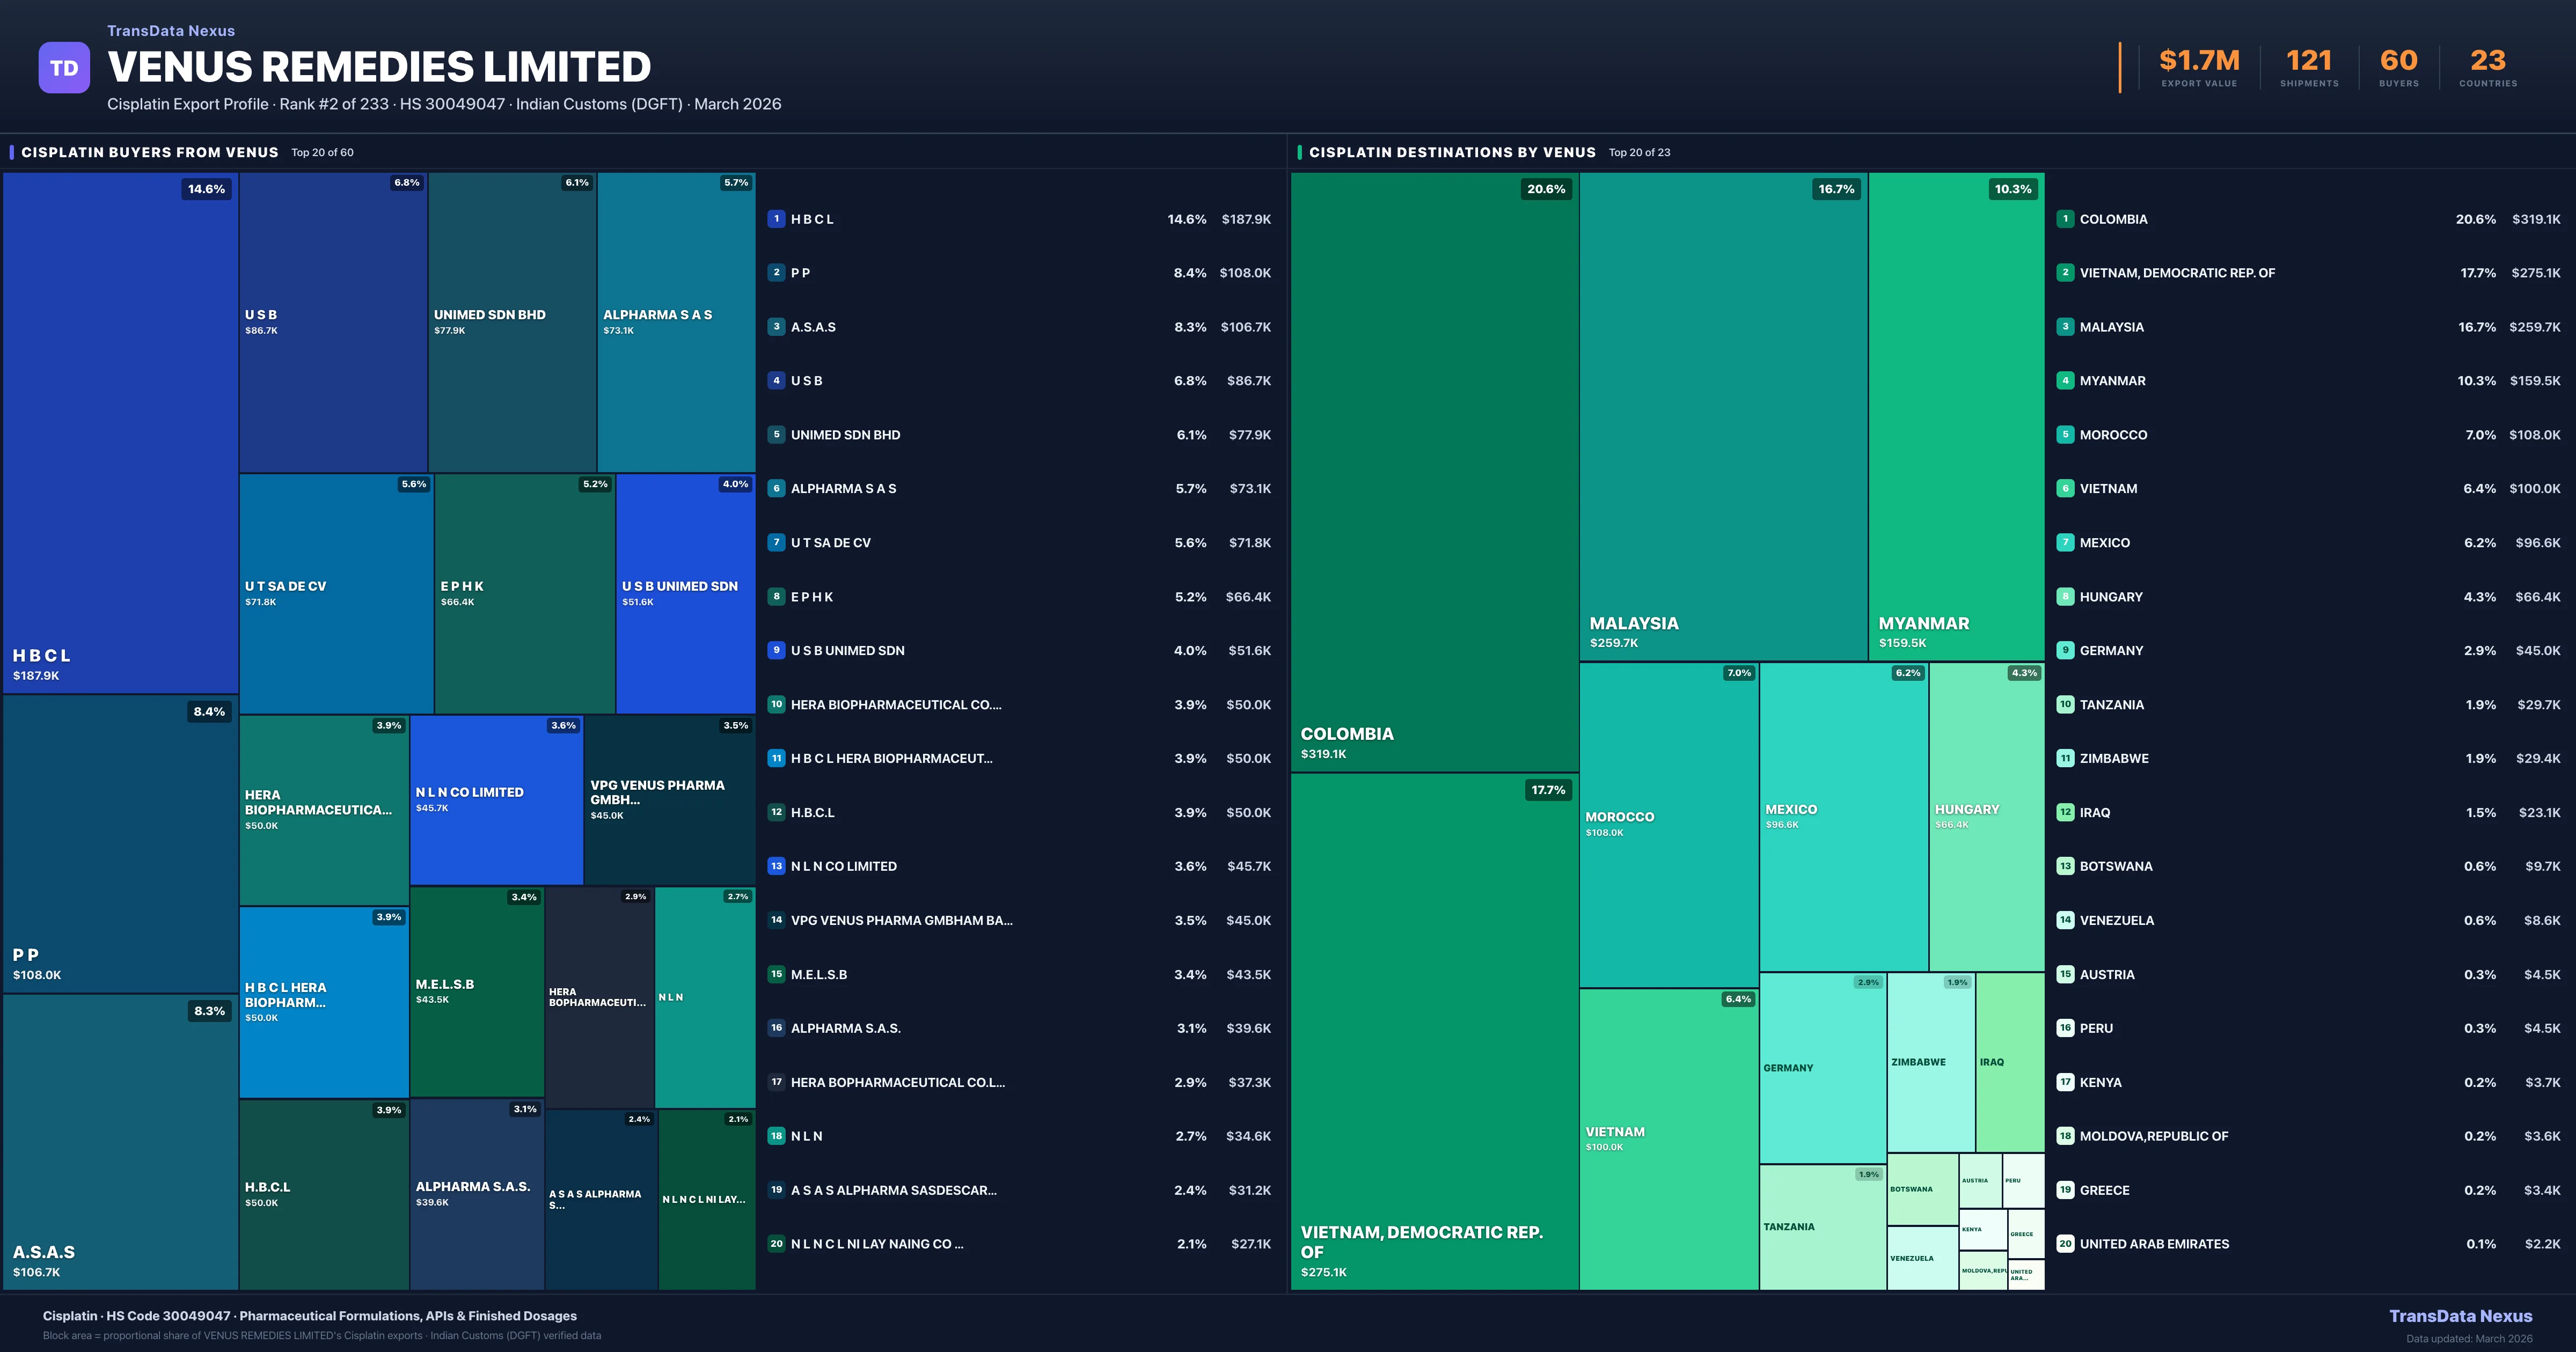Click rank badge 4 beside MYANMAR
This screenshot has height=1352, width=2576.
(x=2065, y=381)
